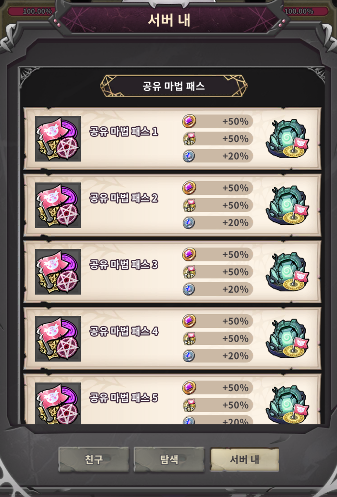Tap the portal icon for 공유 마법 패스 3
Image resolution: width=337 pixels, height=497 pixels.
[x=288, y=272]
